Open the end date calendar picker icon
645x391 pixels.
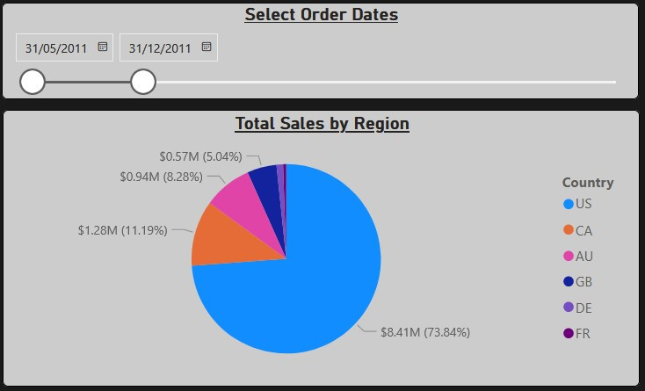point(207,47)
